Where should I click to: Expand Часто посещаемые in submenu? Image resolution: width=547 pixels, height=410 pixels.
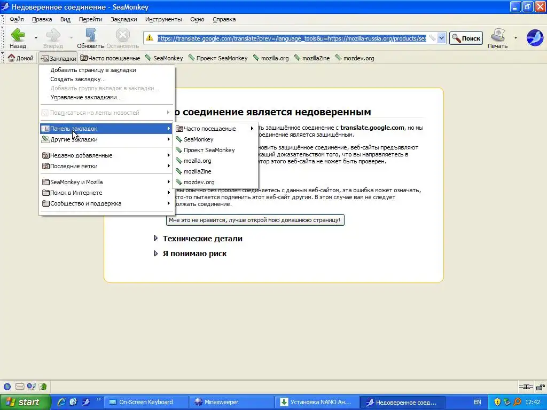215,129
